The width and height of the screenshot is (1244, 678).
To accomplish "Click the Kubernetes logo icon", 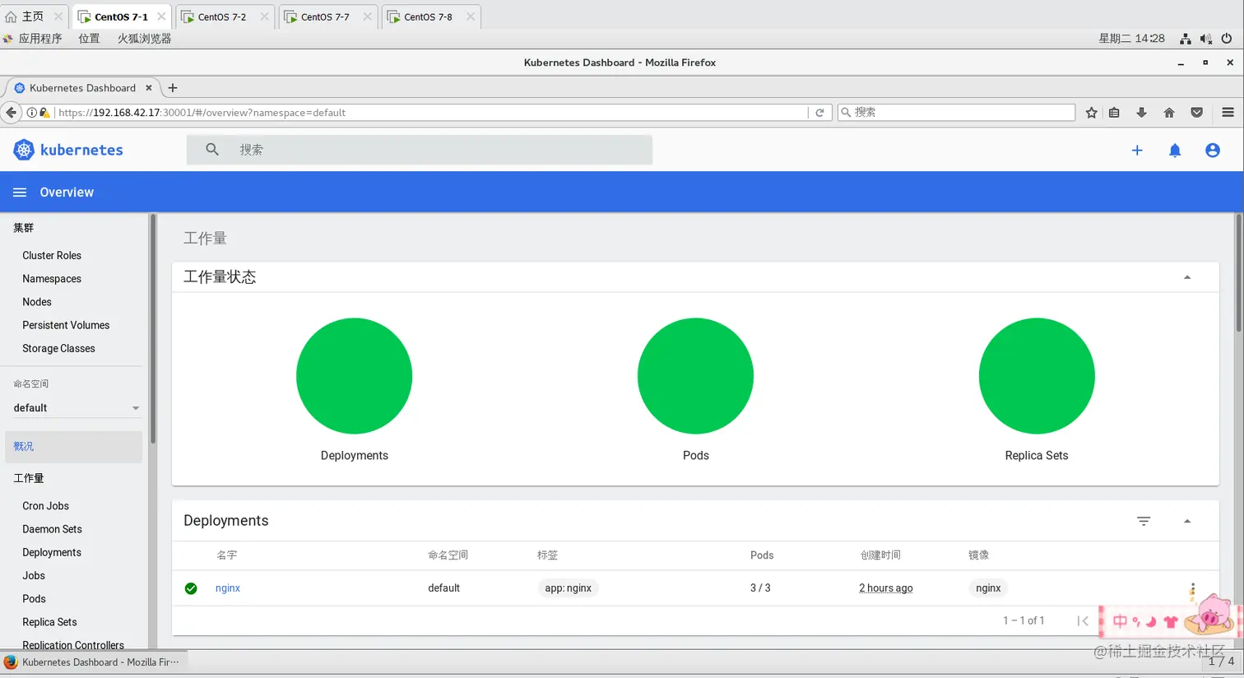I will pyautogui.click(x=24, y=150).
